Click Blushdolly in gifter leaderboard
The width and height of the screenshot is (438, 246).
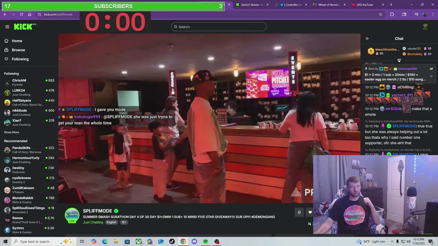(415, 54)
